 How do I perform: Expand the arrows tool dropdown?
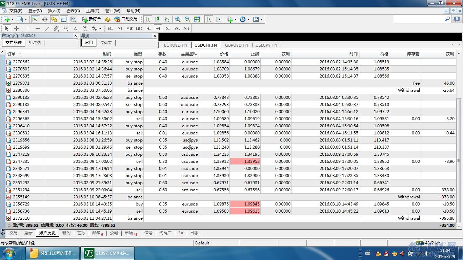100,29
